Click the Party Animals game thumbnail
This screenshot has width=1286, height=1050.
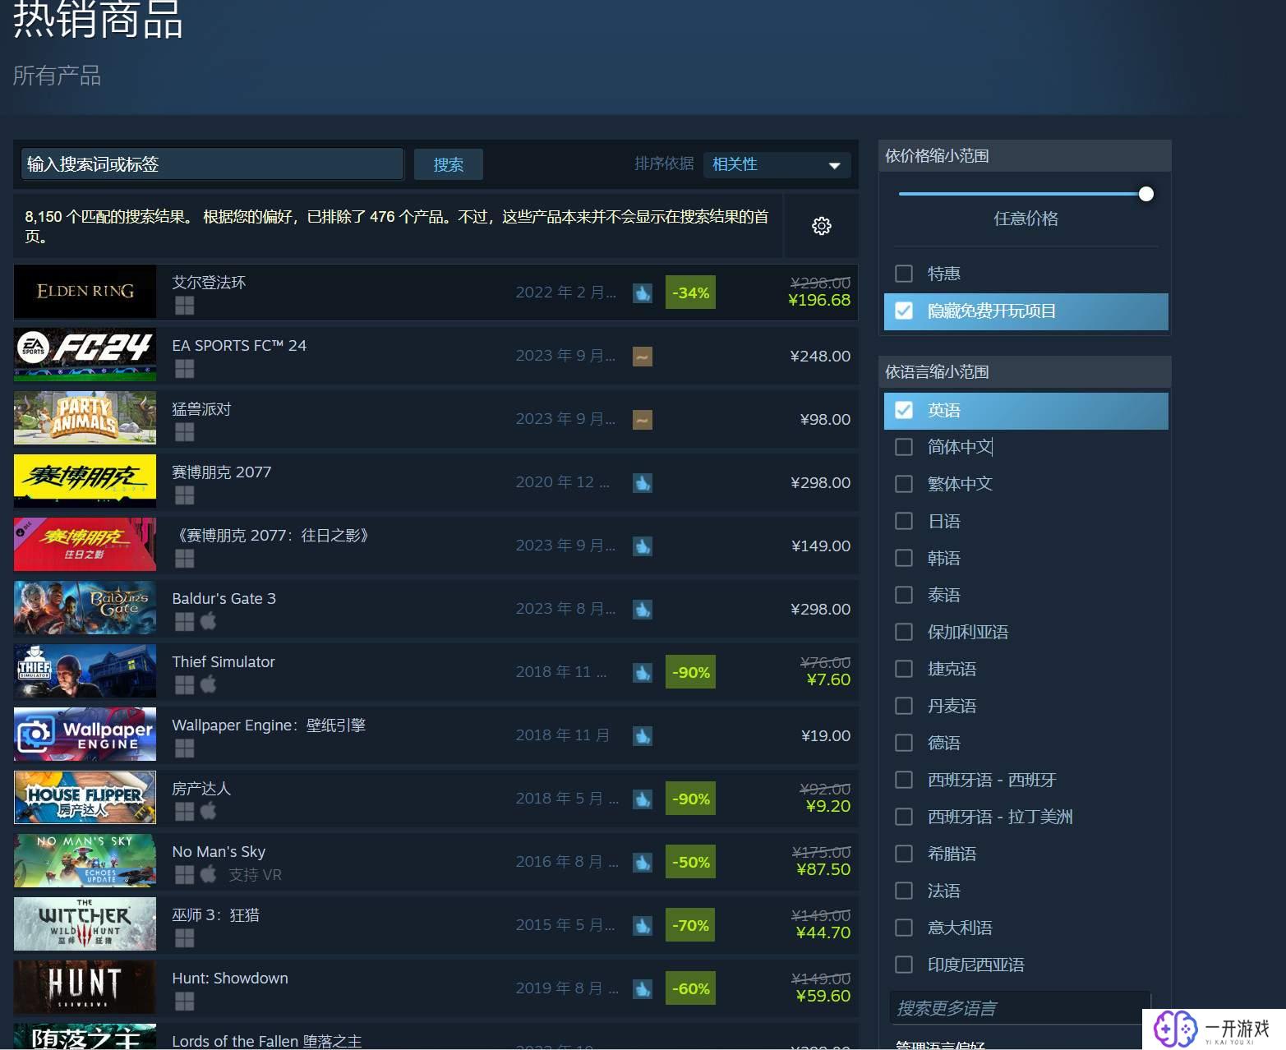coord(85,418)
